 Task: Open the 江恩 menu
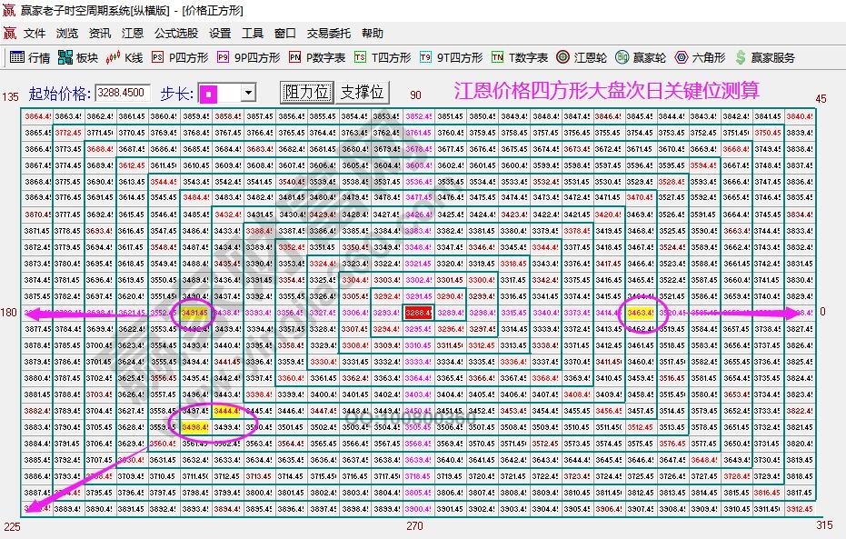click(x=133, y=32)
